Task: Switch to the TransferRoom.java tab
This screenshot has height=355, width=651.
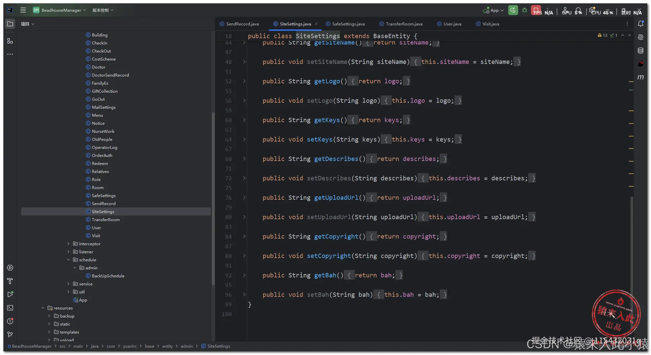Action: [401, 24]
